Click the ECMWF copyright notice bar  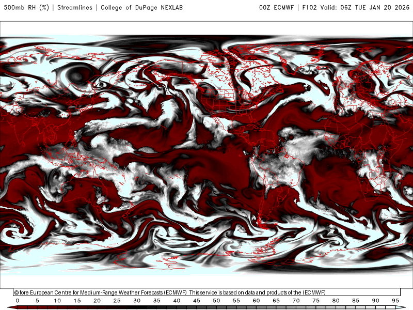[x=207, y=292]
